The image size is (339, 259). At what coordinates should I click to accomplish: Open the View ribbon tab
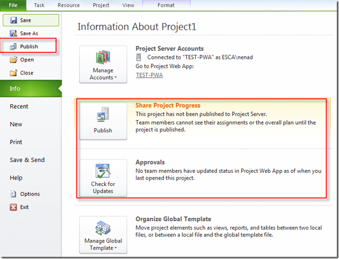tap(128, 5)
